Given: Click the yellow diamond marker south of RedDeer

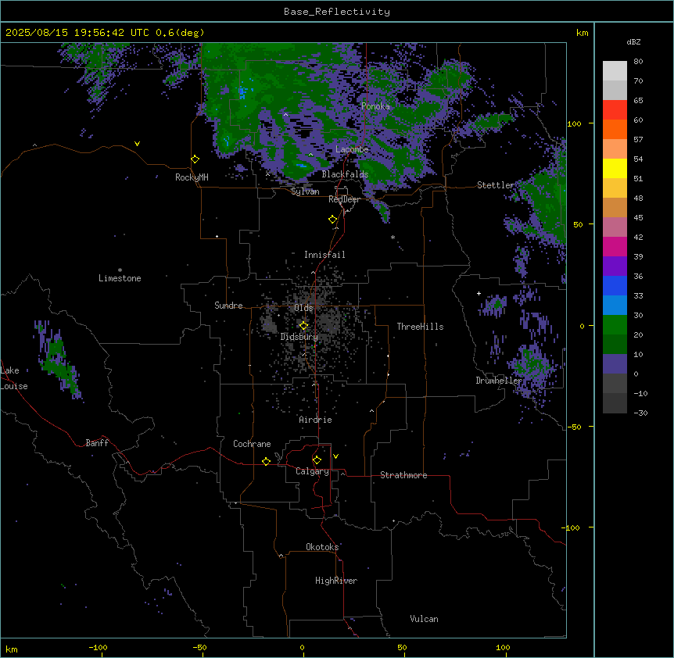Looking at the screenshot, I should coord(333,220).
